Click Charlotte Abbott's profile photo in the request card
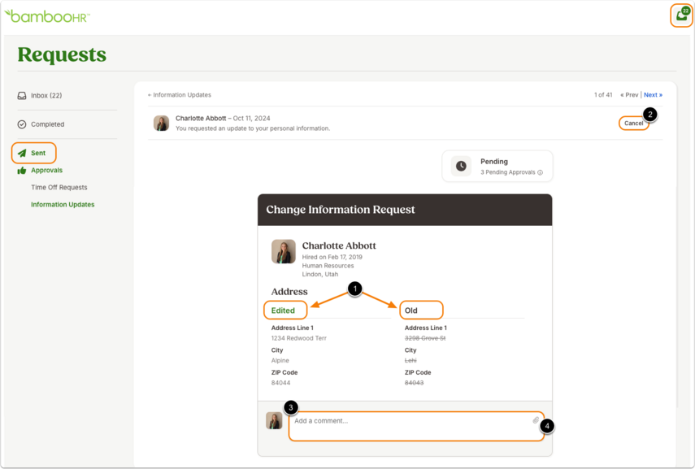This screenshot has height=469, width=695. [x=284, y=252]
